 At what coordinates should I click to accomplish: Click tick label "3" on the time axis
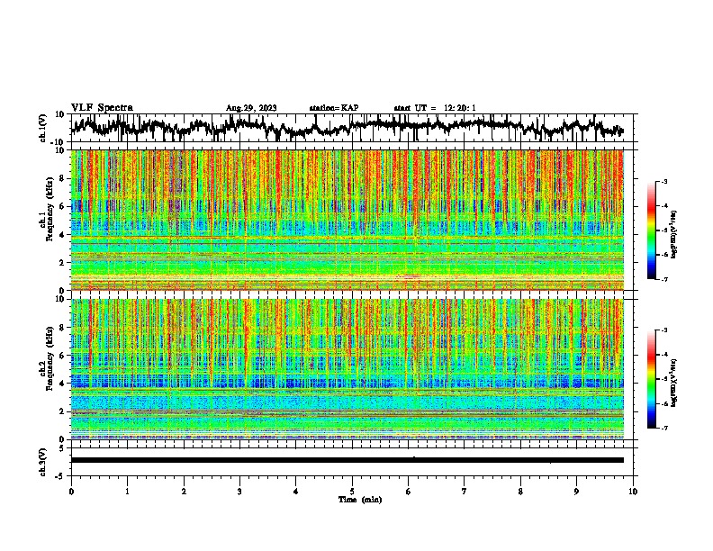(239, 492)
